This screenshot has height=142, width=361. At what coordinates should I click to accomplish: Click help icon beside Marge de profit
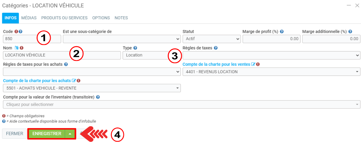point(282,32)
